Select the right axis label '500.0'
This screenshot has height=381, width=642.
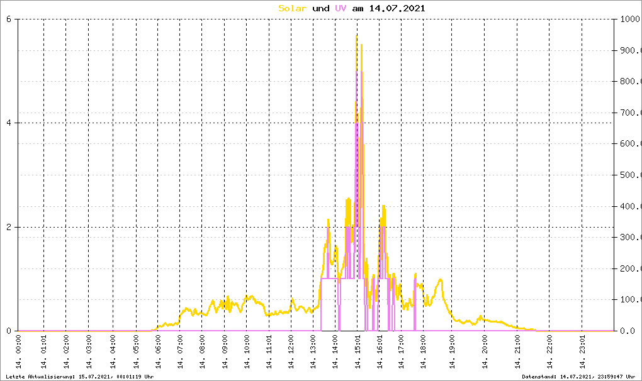click(x=631, y=175)
